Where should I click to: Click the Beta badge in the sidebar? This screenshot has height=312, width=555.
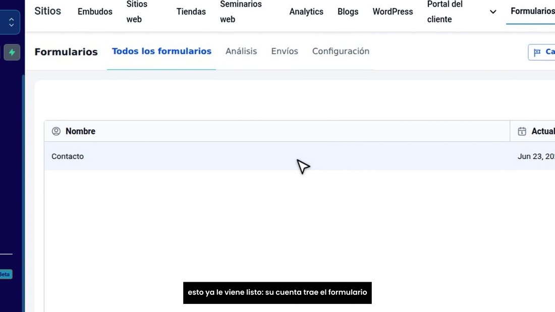[6, 274]
